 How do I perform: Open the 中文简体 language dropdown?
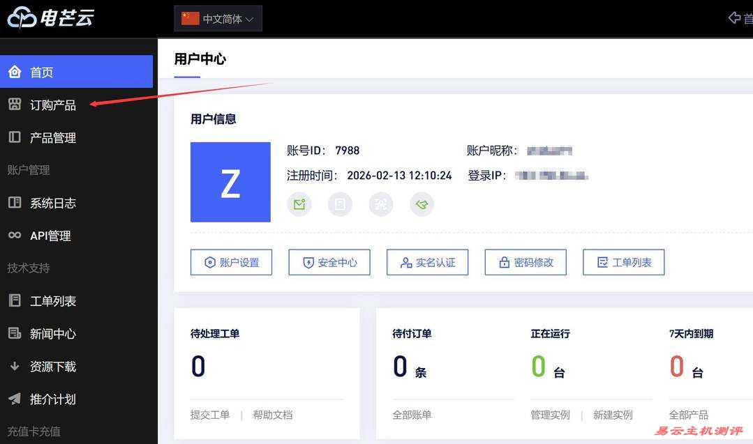(x=218, y=19)
